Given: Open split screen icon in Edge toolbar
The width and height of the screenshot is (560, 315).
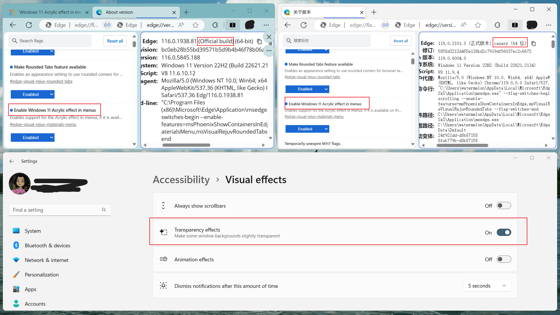Looking at the screenshot, I should click(232, 25).
